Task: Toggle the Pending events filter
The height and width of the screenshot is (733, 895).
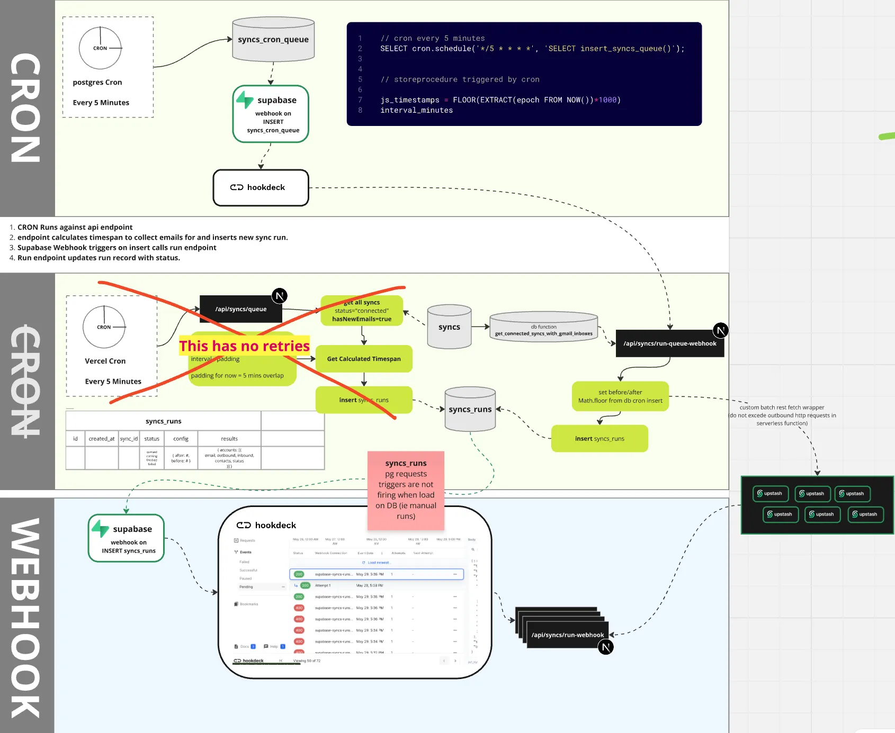Action: pos(246,587)
